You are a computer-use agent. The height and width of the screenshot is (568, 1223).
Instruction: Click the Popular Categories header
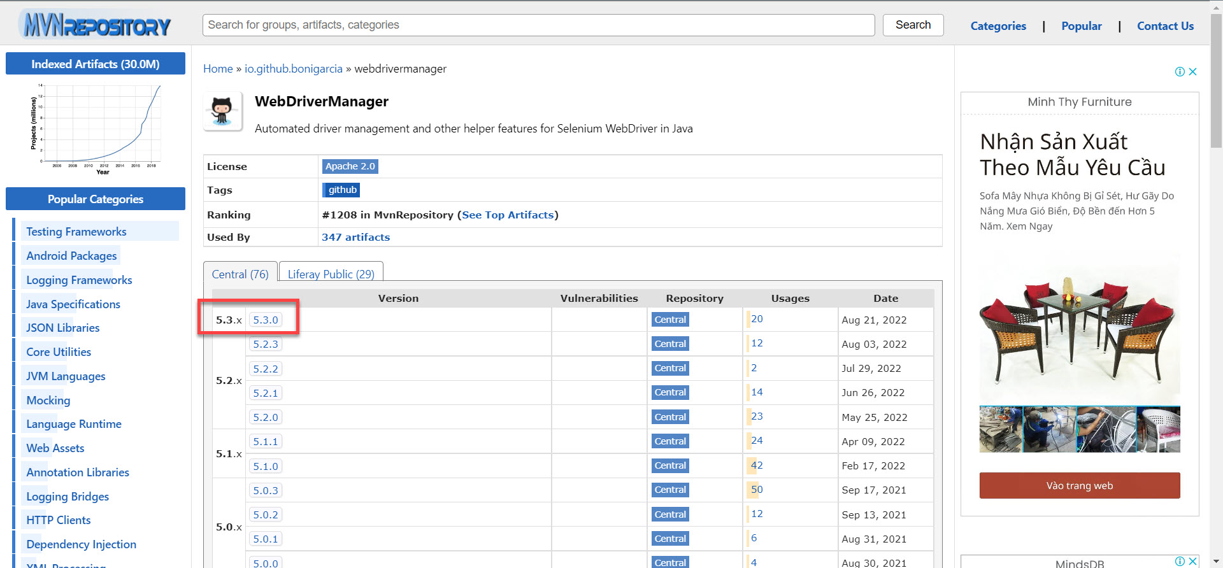96,199
